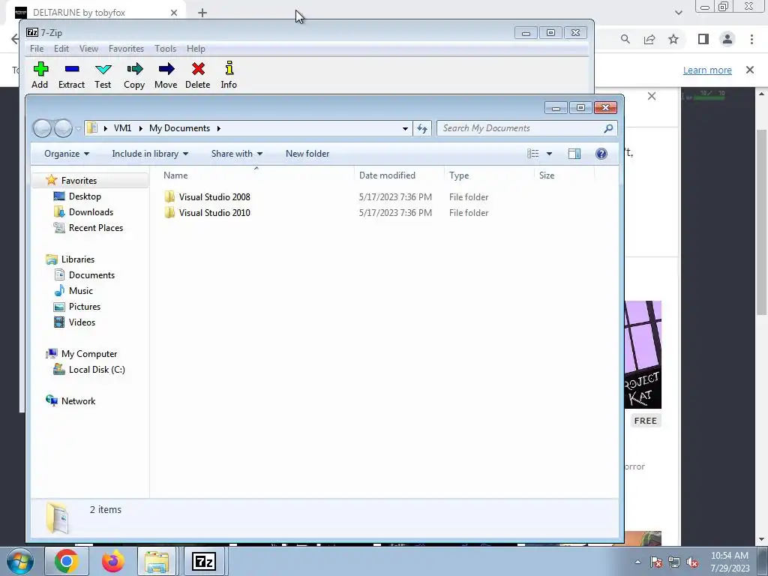Open the address bar history dropdown

click(x=405, y=129)
